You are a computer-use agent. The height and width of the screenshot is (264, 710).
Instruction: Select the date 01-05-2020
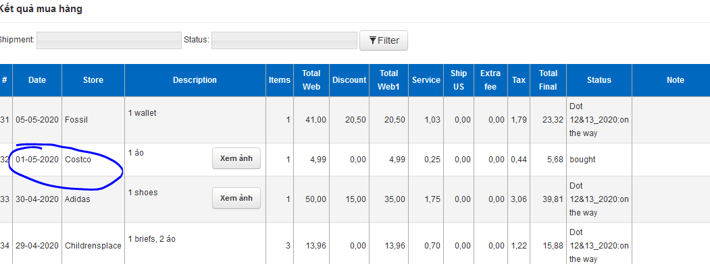point(37,160)
